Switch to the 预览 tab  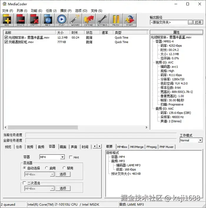point(8,147)
